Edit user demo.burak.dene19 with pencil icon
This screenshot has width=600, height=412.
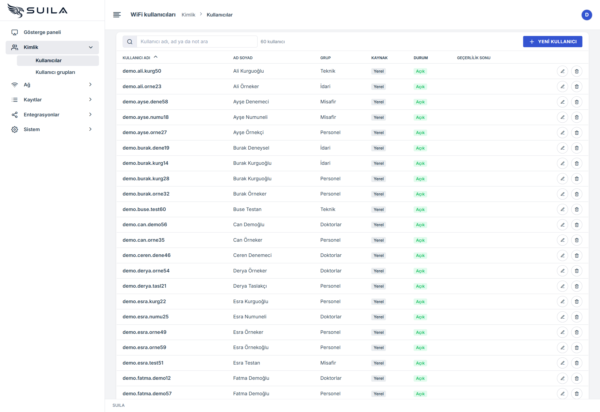click(562, 148)
